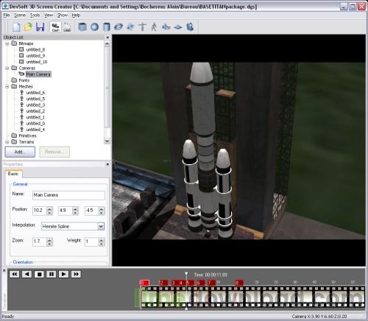The width and height of the screenshot is (368, 321).
Task: Select the Fonts folder
Action: (24, 80)
